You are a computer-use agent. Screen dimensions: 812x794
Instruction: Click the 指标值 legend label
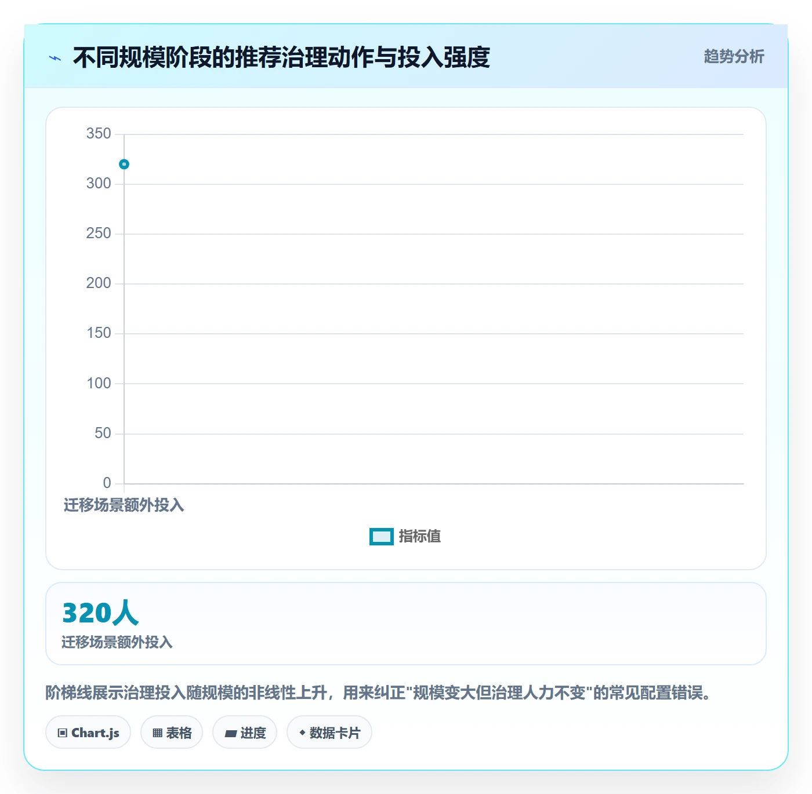point(420,537)
